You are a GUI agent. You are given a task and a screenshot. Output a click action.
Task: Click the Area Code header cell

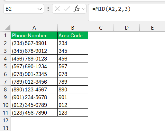pyautogui.click(x=73, y=35)
